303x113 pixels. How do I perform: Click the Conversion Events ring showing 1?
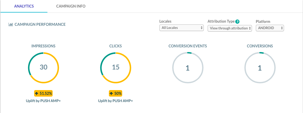point(188,68)
